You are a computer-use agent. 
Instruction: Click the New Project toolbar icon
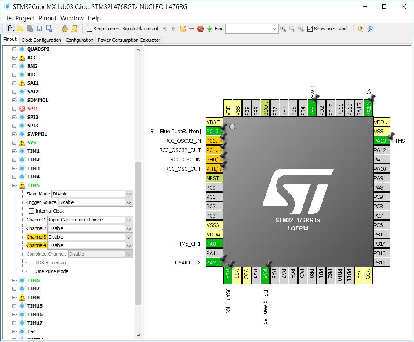pos(10,29)
